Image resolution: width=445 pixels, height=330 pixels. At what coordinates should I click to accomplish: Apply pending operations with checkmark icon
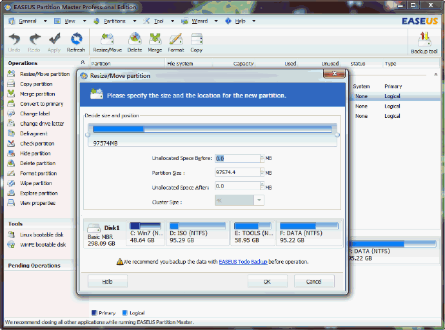[x=54, y=43]
